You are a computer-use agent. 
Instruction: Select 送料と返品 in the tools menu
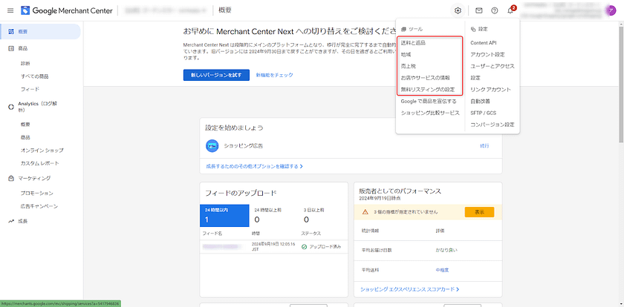pos(413,43)
